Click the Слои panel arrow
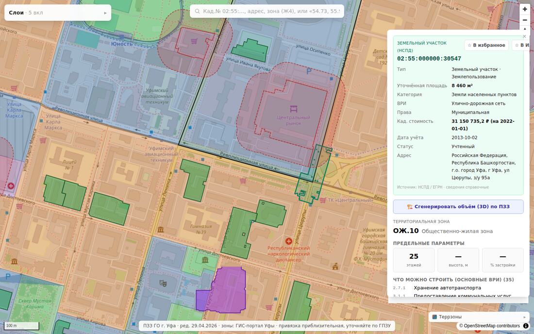534x334 pixels. pos(105,13)
